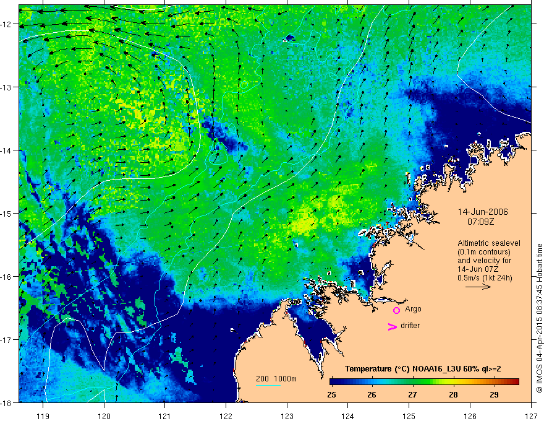This screenshot has height=421, width=544.
Task: Click the colorbar tick label 25
Action: click(x=331, y=394)
